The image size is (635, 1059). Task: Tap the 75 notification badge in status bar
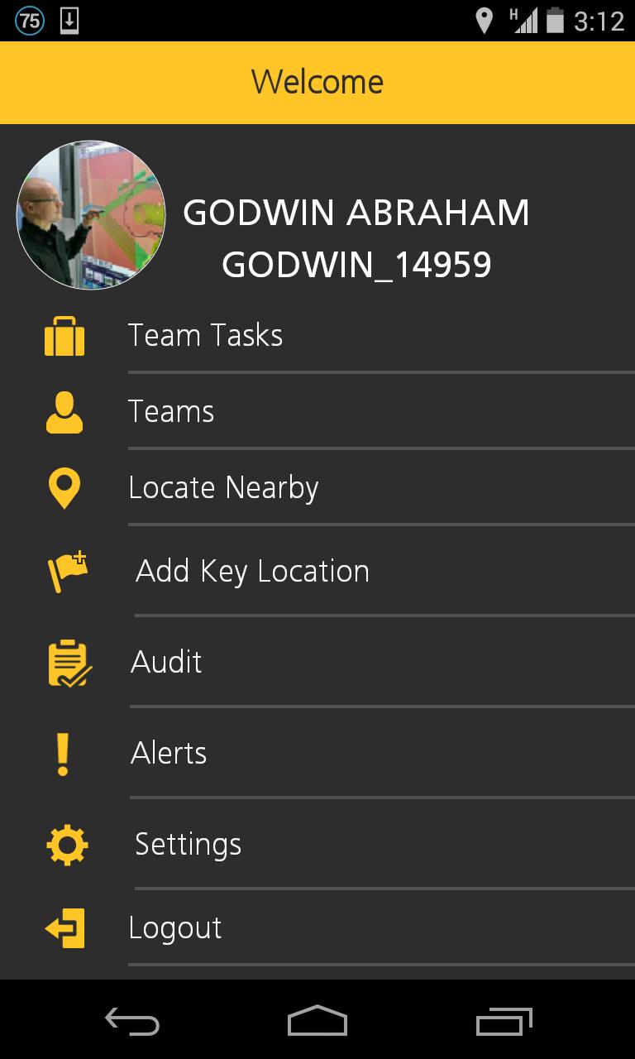tap(30, 21)
